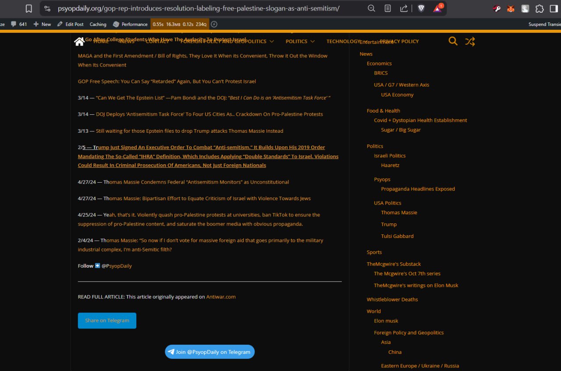Expand the Politics nav menu chevron
This screenshot has width=561, height=371.
pos(312,41)
